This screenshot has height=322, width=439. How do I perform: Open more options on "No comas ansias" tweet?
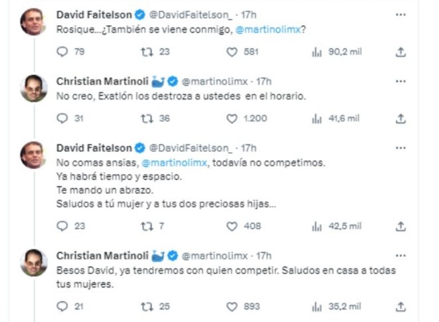[401, 148]
